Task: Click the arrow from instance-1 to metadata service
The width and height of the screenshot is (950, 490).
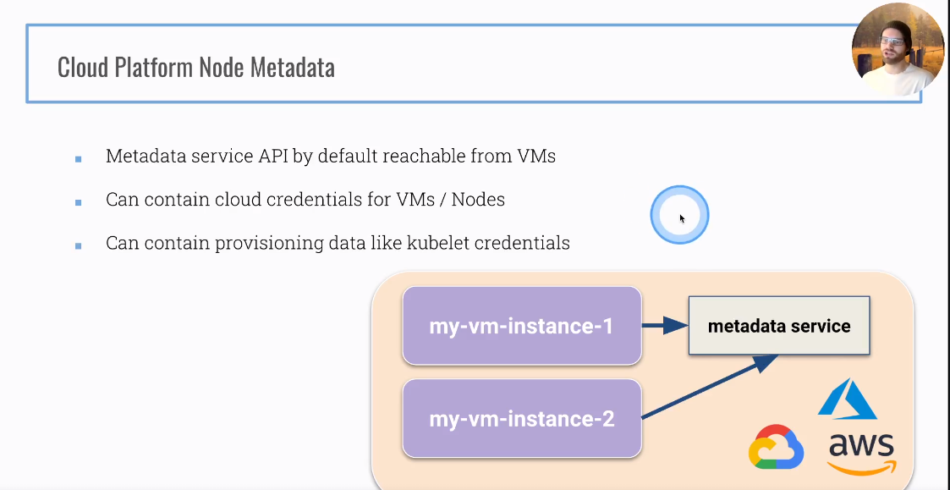Action: coord(665,326)
